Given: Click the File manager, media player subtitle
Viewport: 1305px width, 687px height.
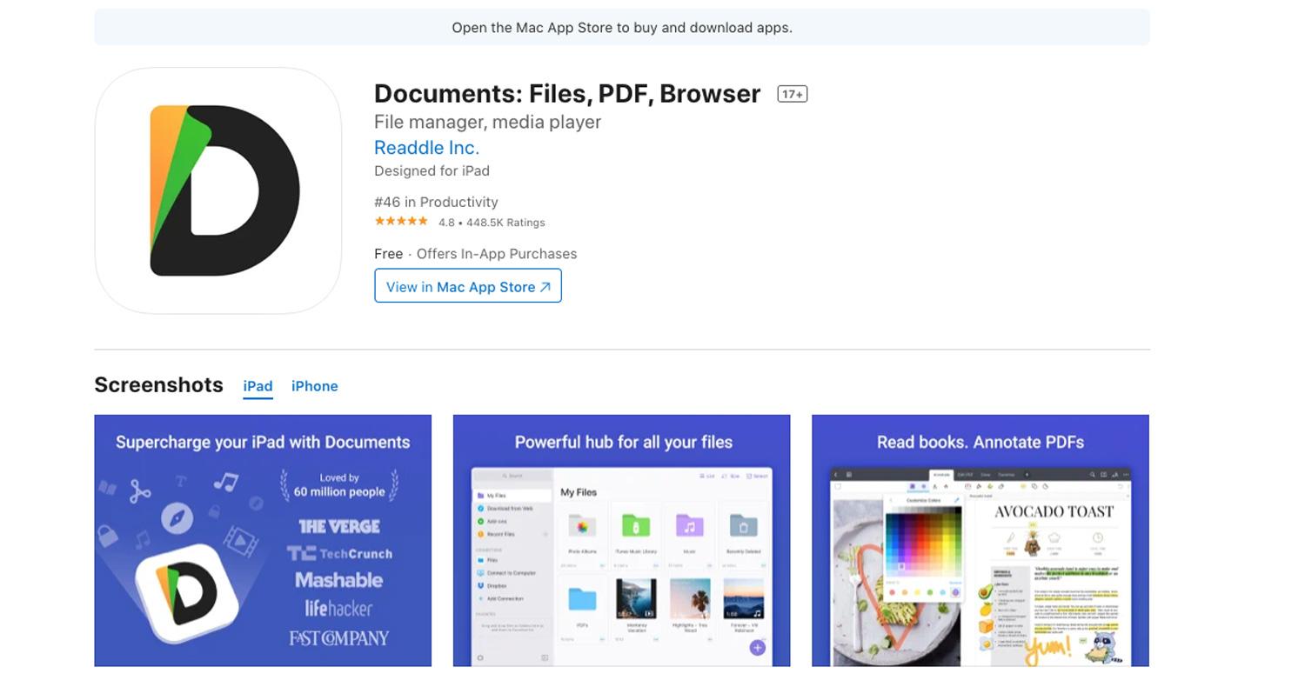Looking at the screenshot, I should click(x=487, y=123).
